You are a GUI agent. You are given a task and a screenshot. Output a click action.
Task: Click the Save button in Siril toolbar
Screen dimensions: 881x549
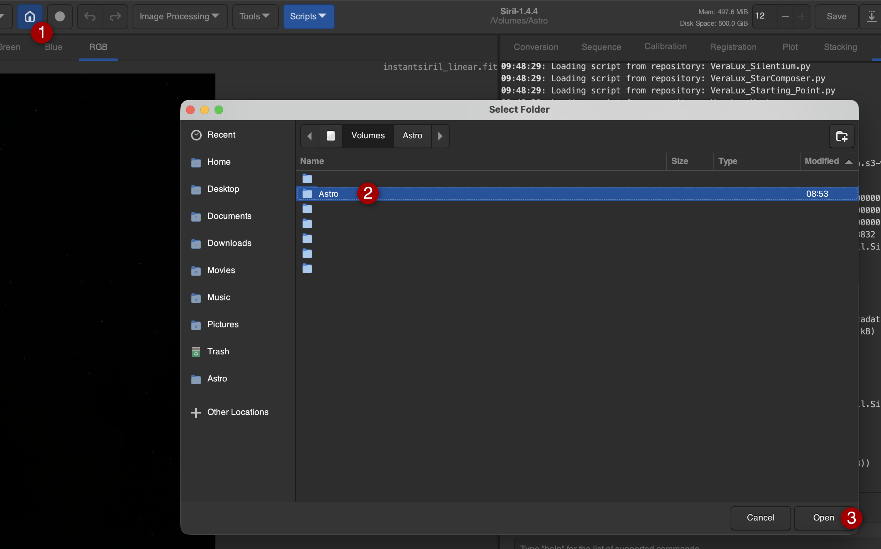coord(836,16)
